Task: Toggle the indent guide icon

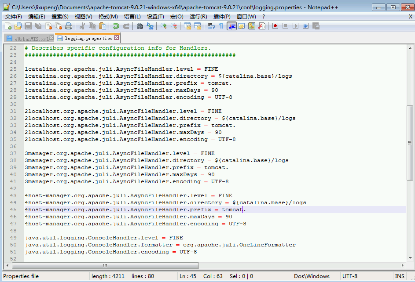Action: (231, 26)
